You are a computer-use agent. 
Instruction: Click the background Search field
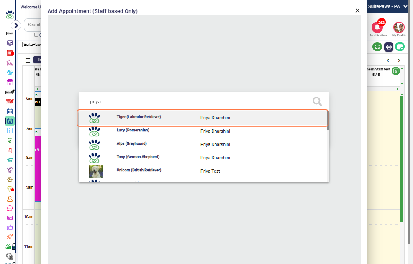[x=33, y=25]
